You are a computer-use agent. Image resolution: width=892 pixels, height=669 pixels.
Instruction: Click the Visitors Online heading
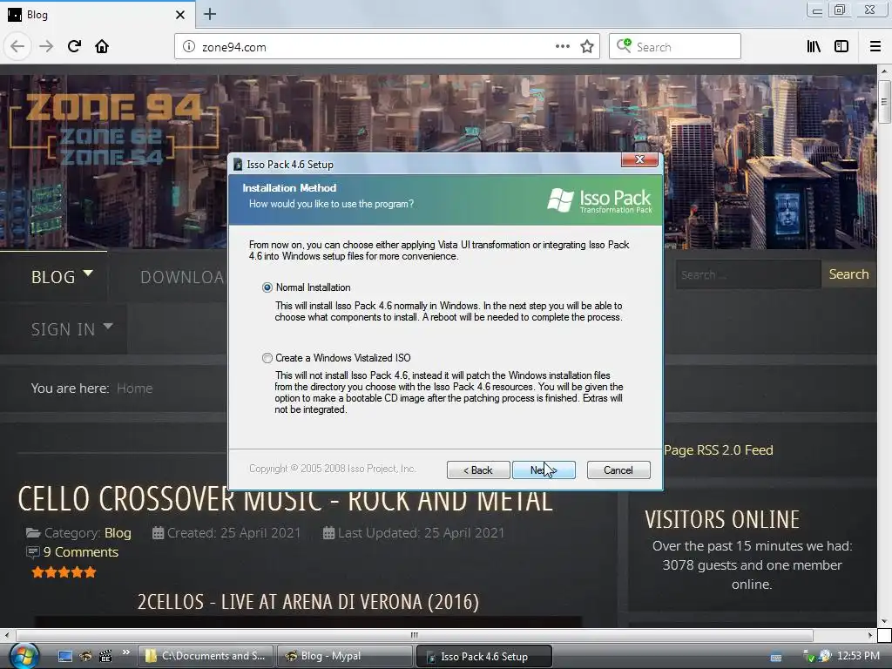click(x=722, y=519)
